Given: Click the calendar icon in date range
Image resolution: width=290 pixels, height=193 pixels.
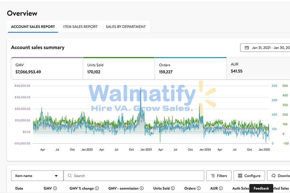Looking at the screenshot, I should pos(247,48).
